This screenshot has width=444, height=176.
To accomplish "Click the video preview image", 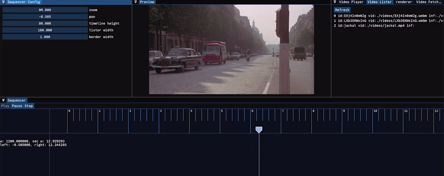I will pos(231,49).
